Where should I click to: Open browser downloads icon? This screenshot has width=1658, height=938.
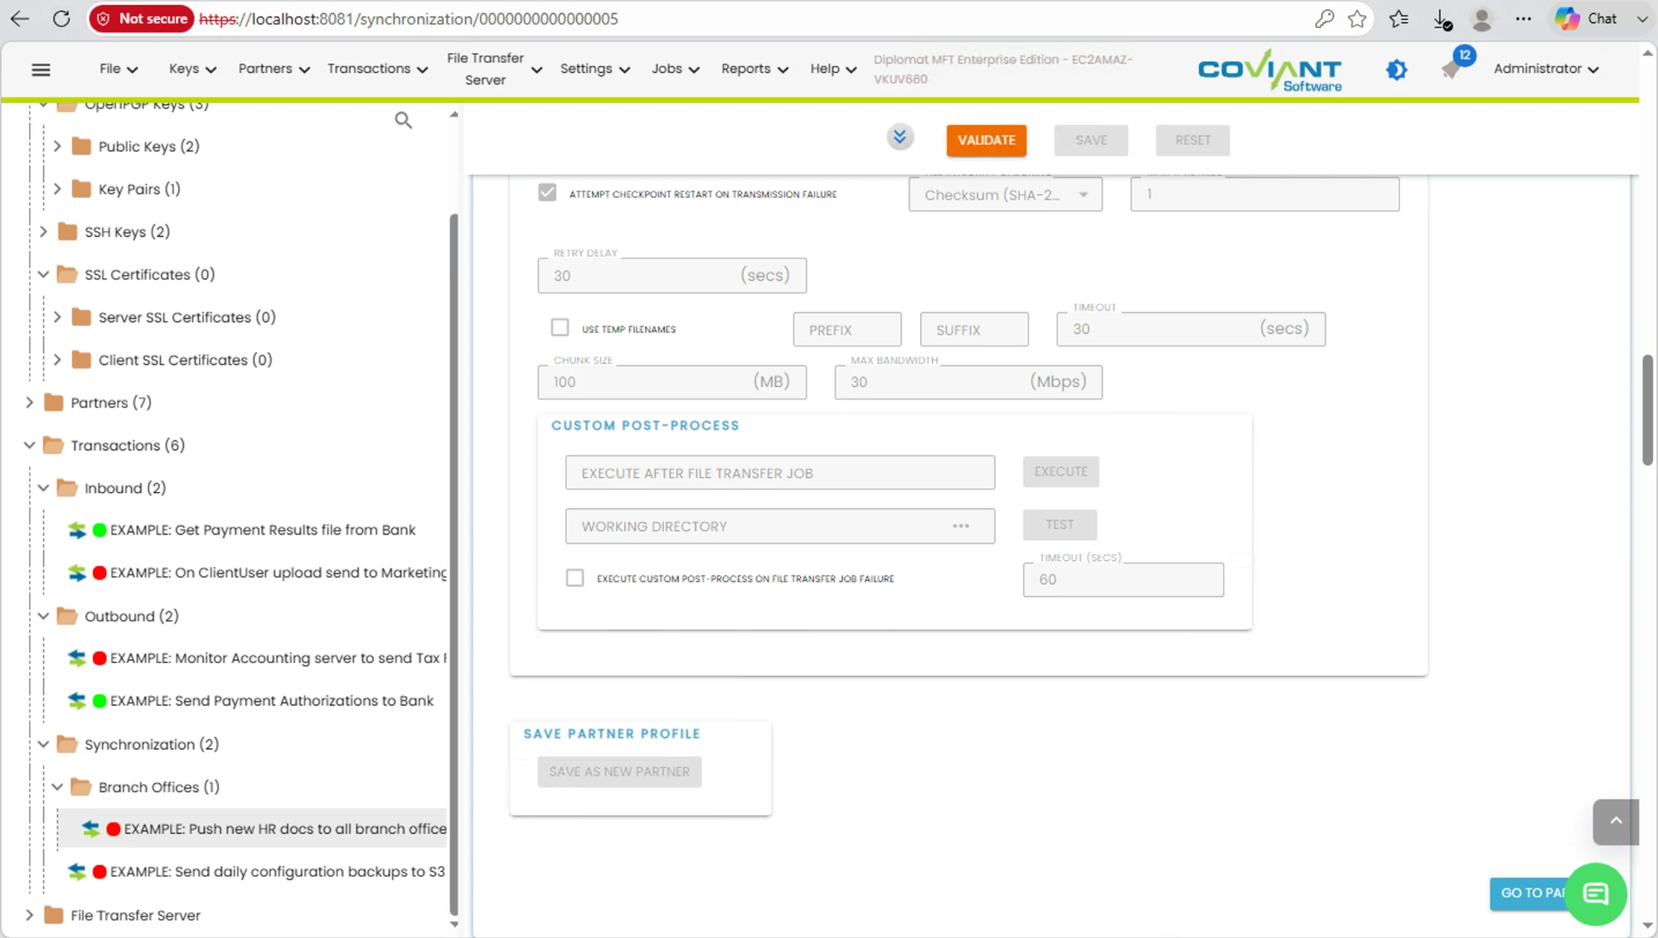coord(1442,18)
